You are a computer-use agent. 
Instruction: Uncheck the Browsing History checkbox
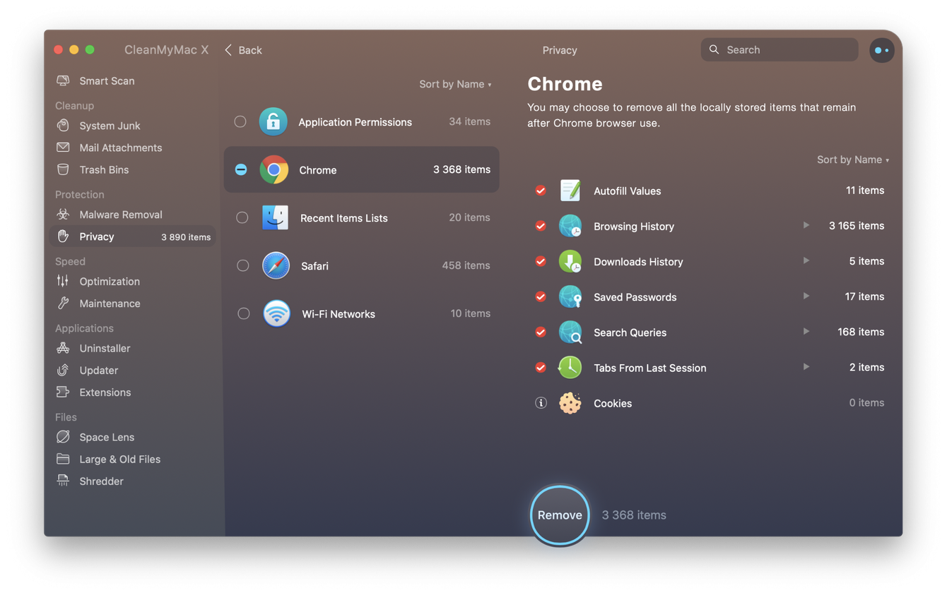tap(541, 226)
